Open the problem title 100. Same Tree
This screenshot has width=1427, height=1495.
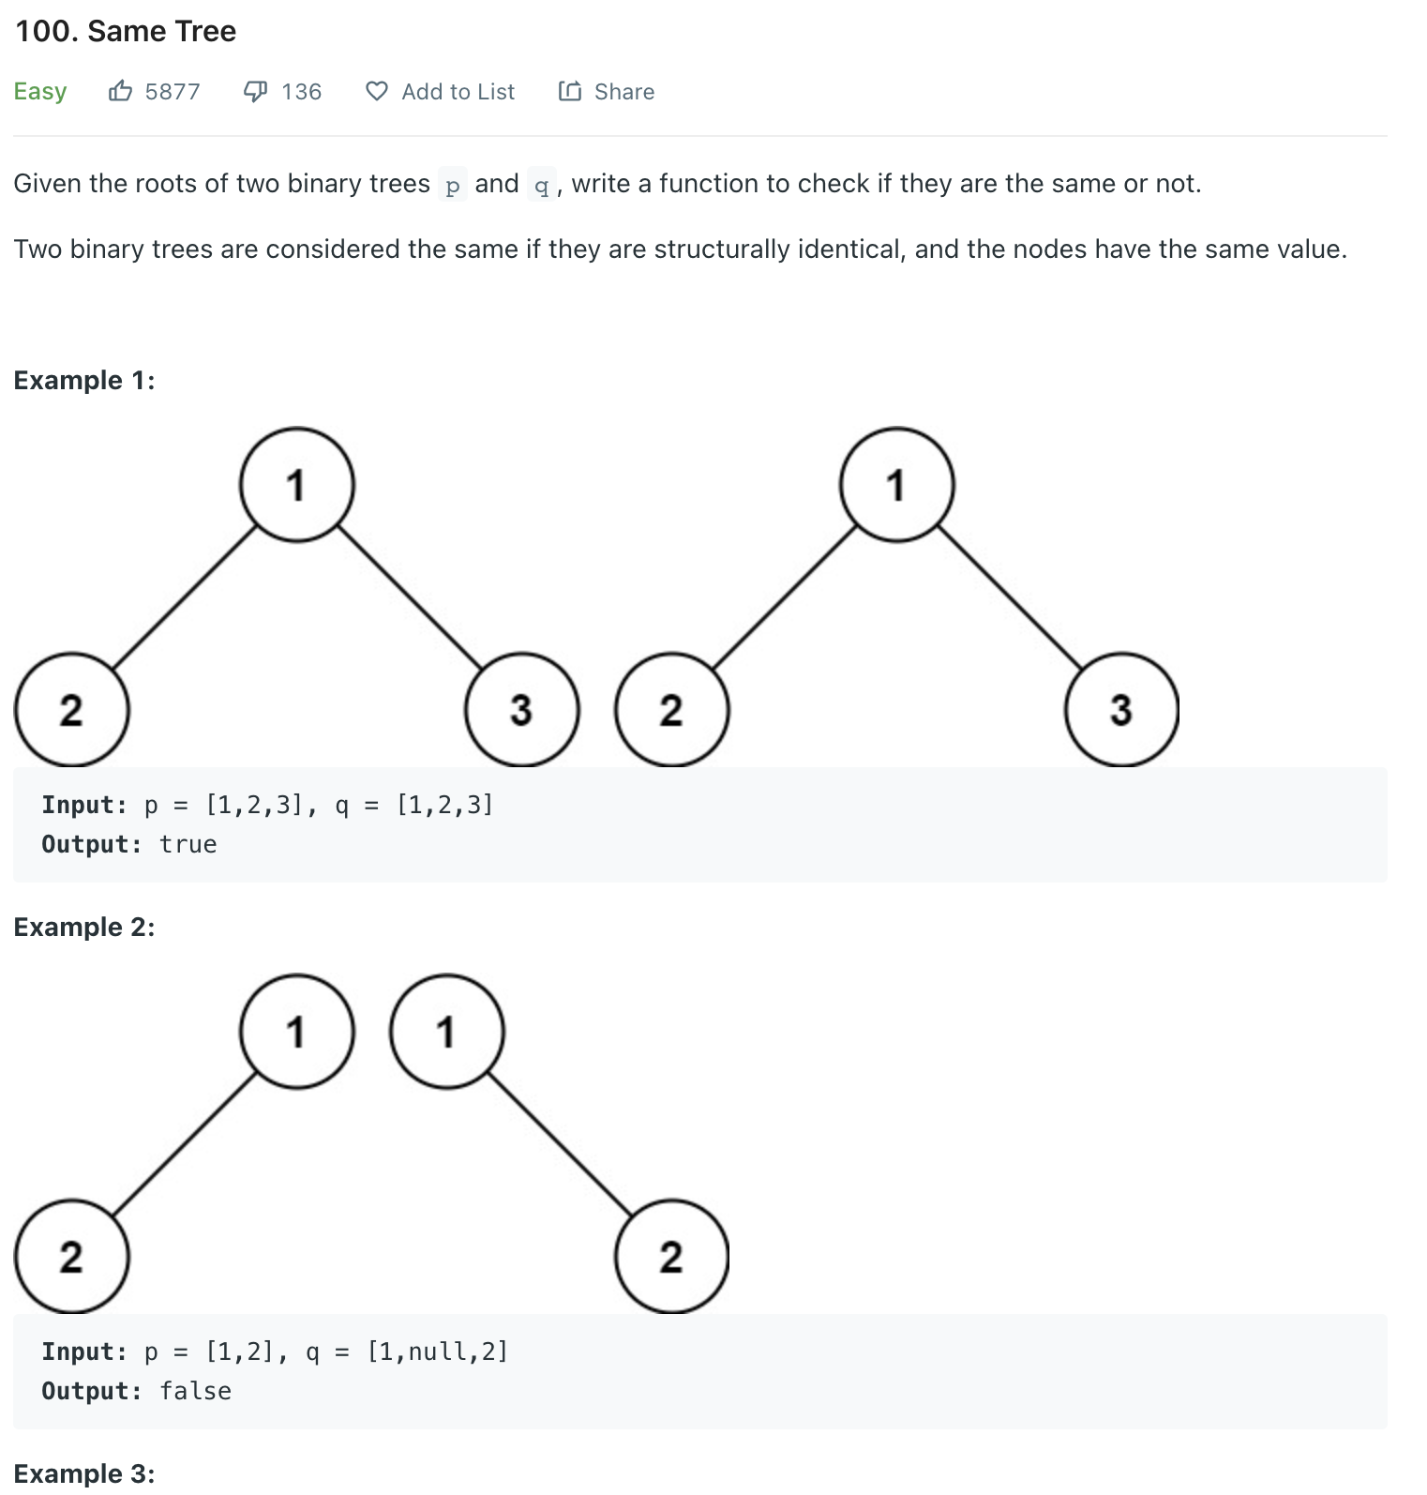tap(125, 31)
